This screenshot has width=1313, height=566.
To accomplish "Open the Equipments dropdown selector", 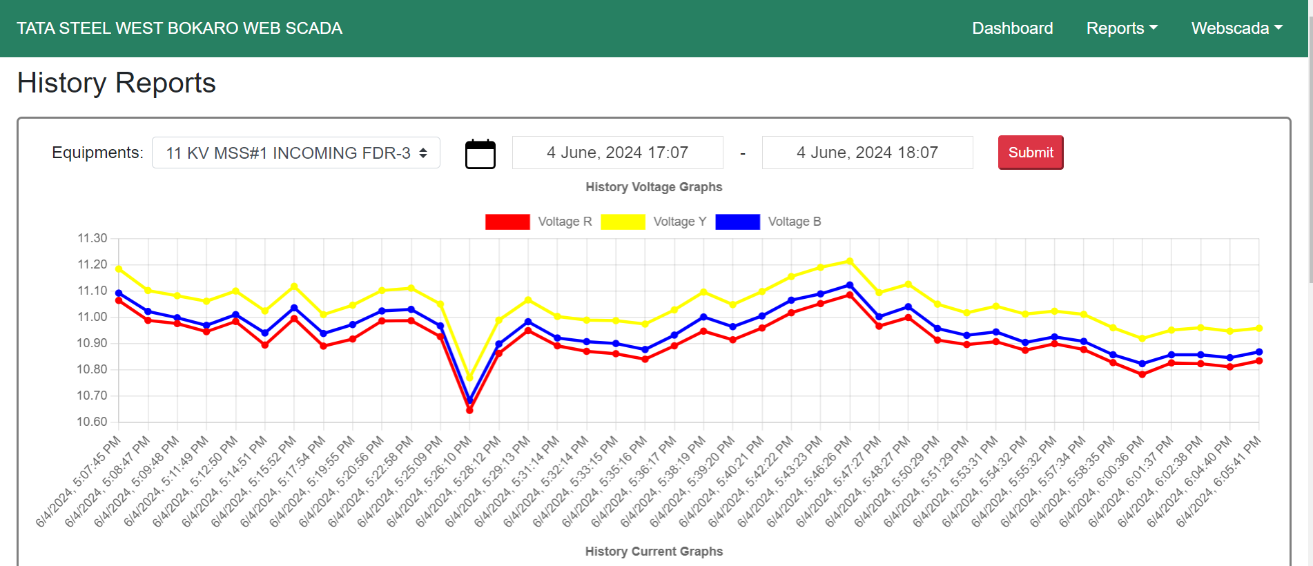I will click(x=296, y=153).
